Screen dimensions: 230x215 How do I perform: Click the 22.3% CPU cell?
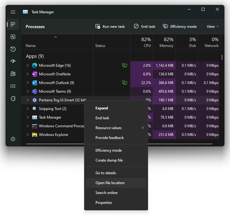pyautogui.click(x=142, y=83)
